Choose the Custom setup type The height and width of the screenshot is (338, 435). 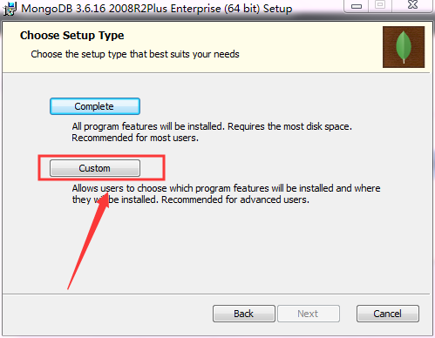tap(95, 168)
